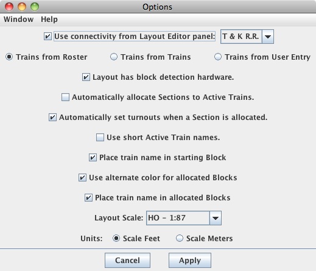Image resolution: width=316 pixels, height=271 pixels.
Task: Click the Layout Scale dropdown arrow button
Action: pos(216,218)
